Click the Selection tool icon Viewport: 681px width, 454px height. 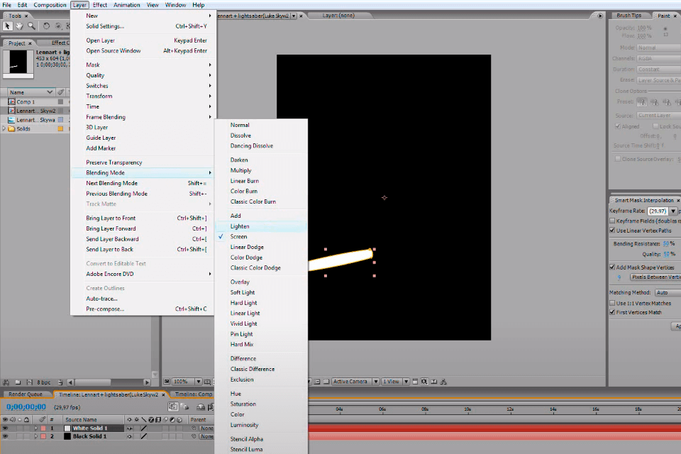(8, 26)
